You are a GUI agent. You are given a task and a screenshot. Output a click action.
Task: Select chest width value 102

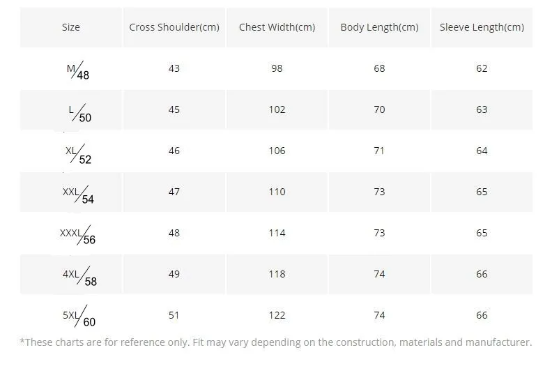(x=277, y=109)
